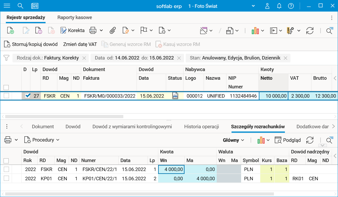Click the paperclip attachments icon
The image size is (338, 197).
(113, 30)
